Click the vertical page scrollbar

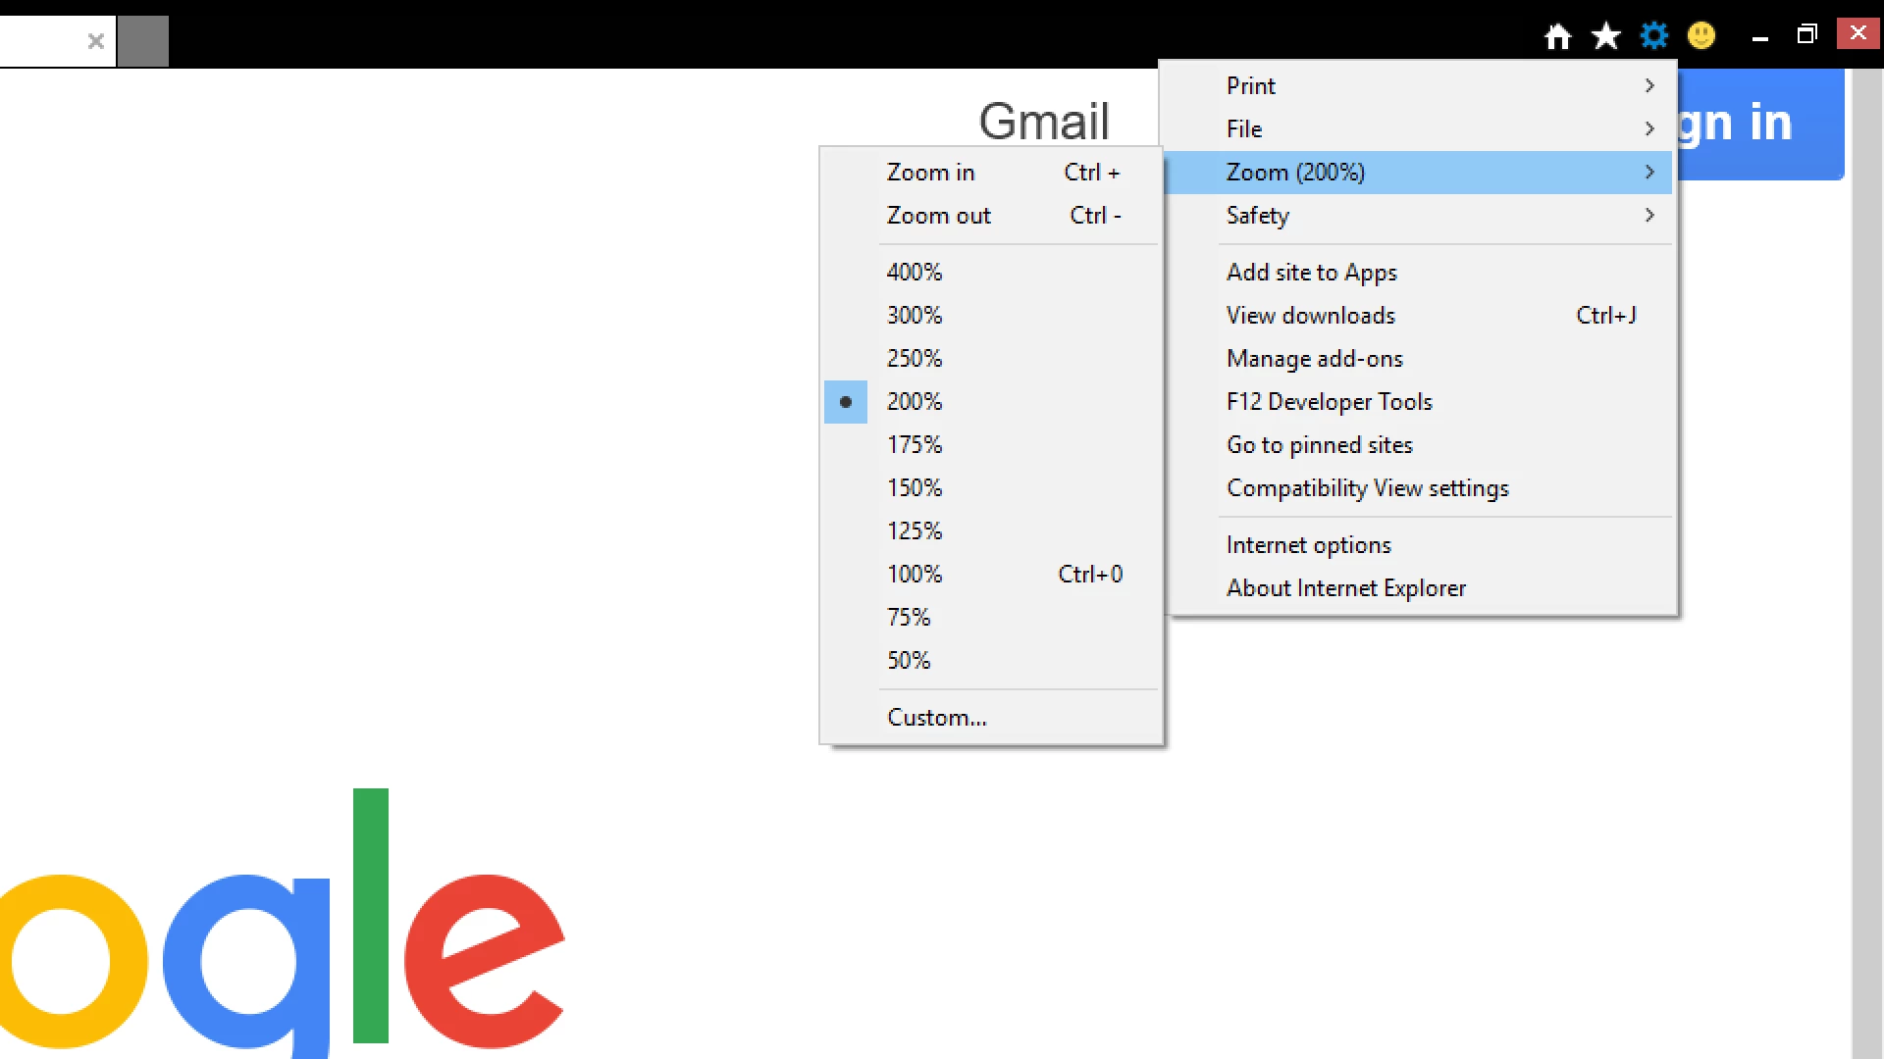(1866, 588)
